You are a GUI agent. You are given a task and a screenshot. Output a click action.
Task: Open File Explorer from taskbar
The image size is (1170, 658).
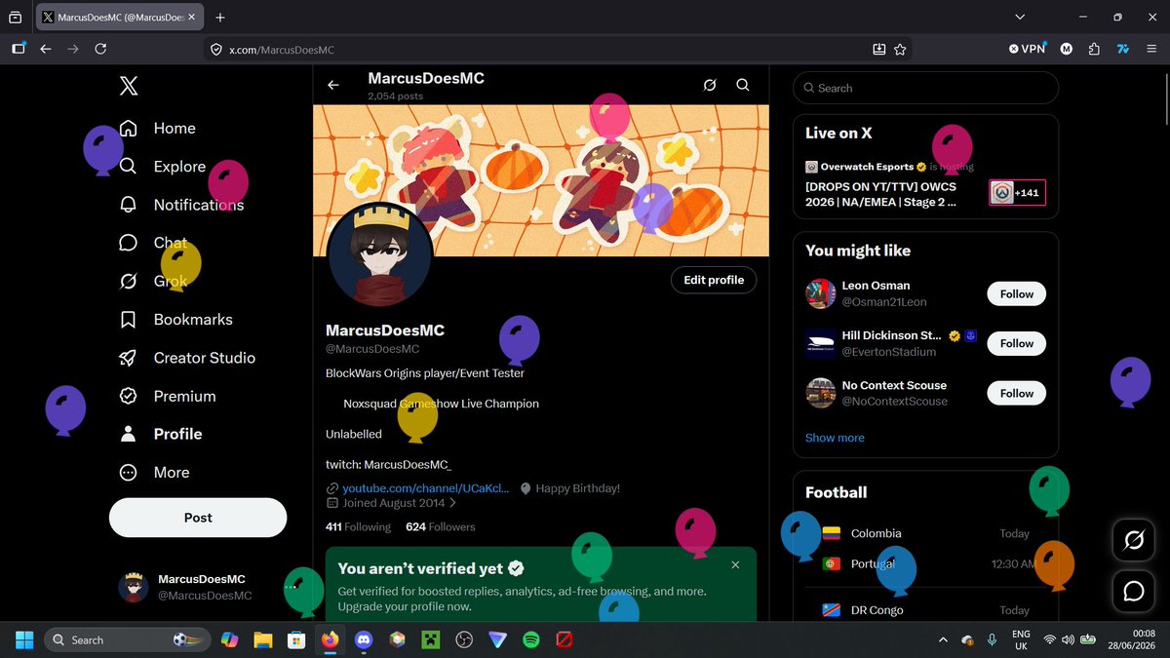pos(262,639)
